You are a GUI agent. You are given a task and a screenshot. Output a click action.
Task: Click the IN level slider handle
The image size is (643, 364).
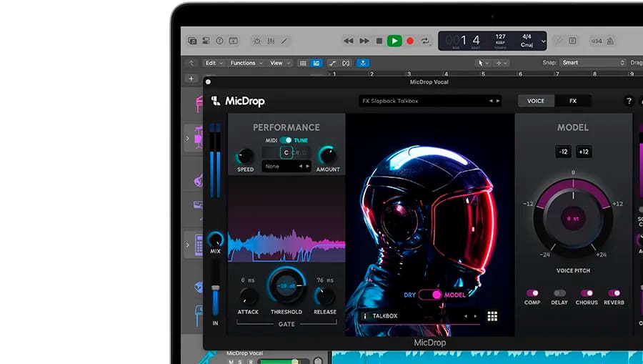(x=215, y=288)
